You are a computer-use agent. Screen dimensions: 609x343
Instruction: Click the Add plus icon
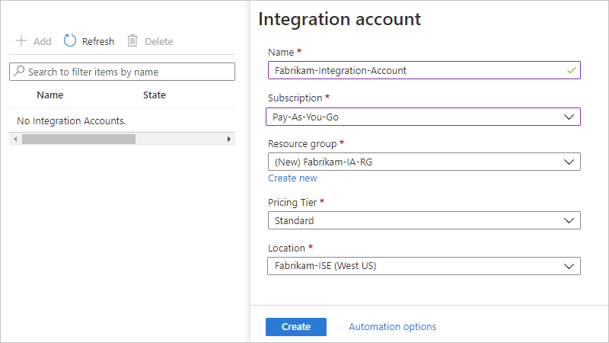pyautogui.click(x=21, y=40)
